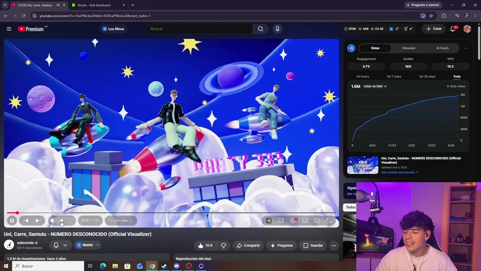Screen dimensions: 481x271
Task: Select the 'Todo' time range
Action: (457, 76)
